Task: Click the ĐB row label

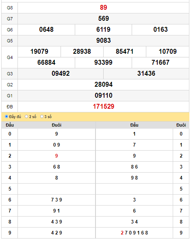Action: (10, 107)
